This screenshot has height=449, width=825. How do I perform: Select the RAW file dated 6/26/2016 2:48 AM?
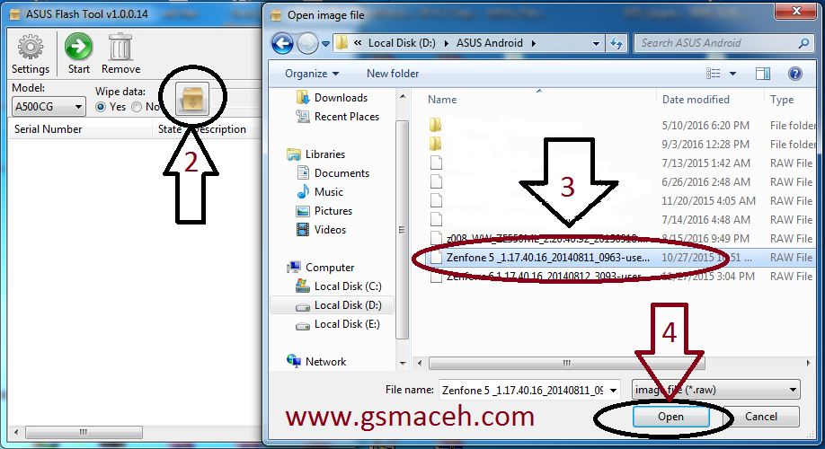[x=621, y=182]
